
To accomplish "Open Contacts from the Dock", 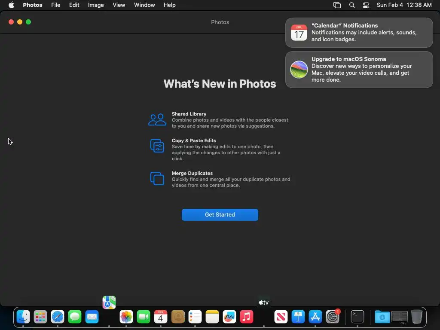I will click(178, 317).
